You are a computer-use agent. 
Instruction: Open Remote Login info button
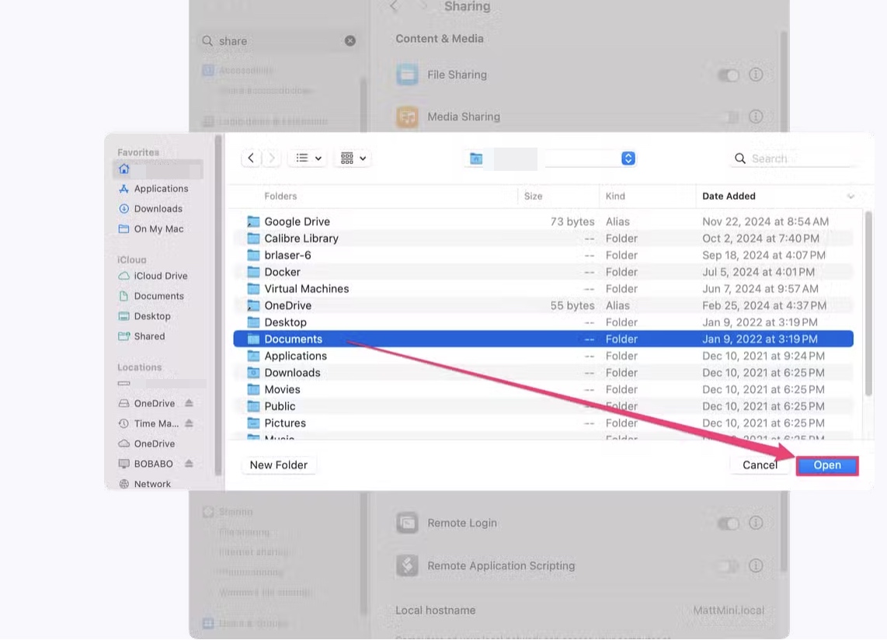point(756,523)
